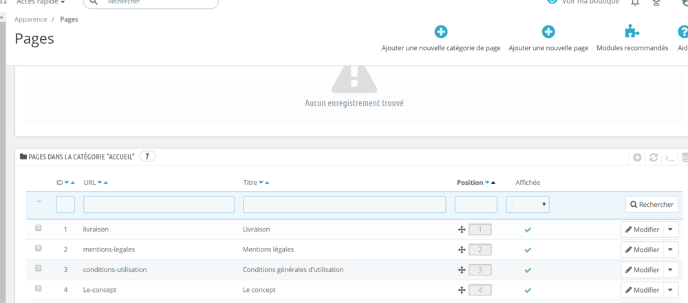Open the Accès rapide dropdown menu
Screen dimensions: 688x303
click(x=41, y=2)
